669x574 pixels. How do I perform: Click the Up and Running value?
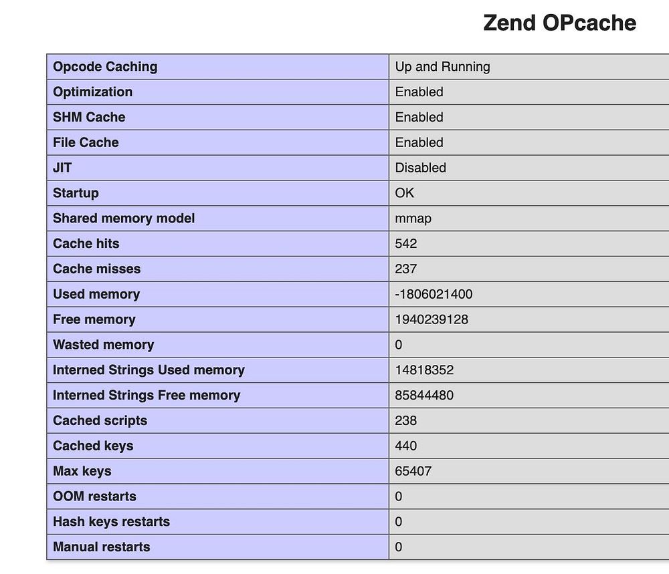pos(442,66)
